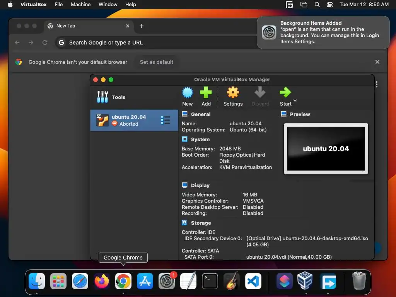Click the Storage section header
The height and width of the screenshot is (297, 396).
(x=201, y=223)
